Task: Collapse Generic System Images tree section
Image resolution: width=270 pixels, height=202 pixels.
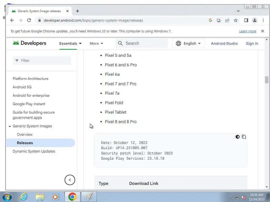Action: [x=10, y=126]
